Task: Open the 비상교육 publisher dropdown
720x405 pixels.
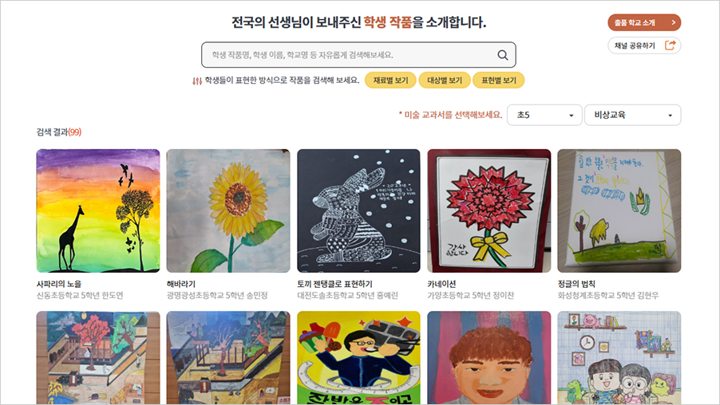Action: click(x=633, y=115)
